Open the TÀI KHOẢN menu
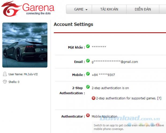 pyautogui.click(x=109, y=9)
